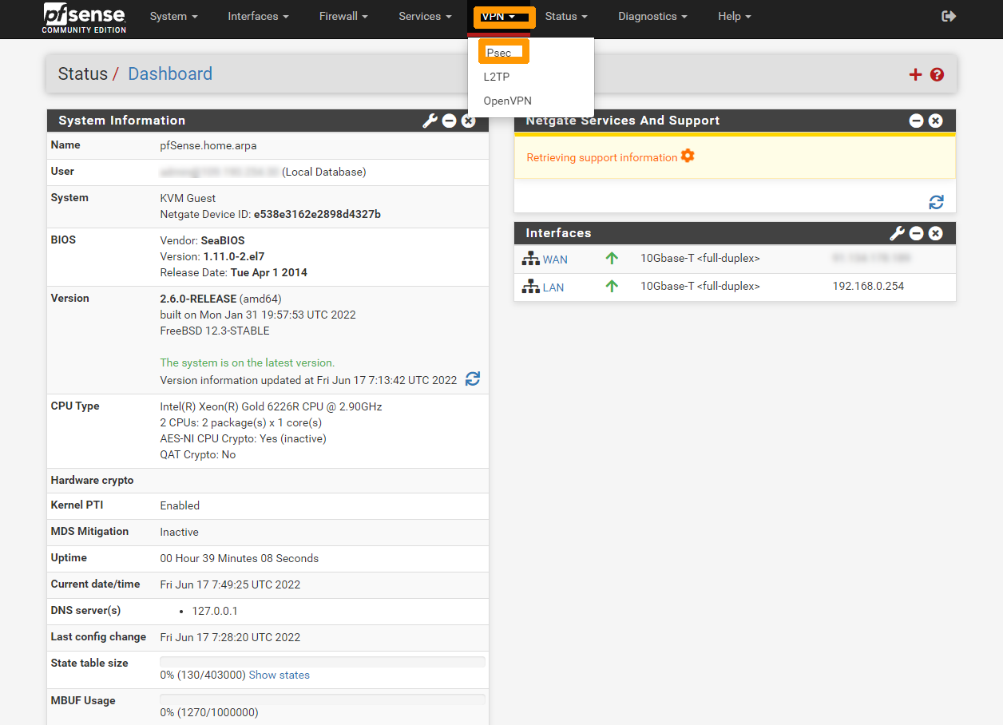1003x725 pixels.
Task: Refresh Netgate Services And Support information
Action: coord(936,202)
